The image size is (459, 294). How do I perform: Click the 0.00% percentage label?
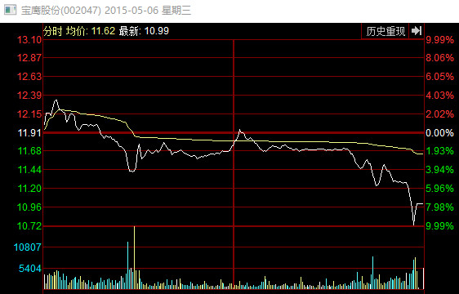click(x=439, y=133)
